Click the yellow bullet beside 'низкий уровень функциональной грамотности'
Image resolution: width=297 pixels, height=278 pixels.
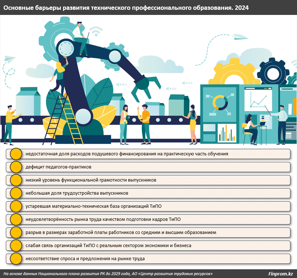16,180
